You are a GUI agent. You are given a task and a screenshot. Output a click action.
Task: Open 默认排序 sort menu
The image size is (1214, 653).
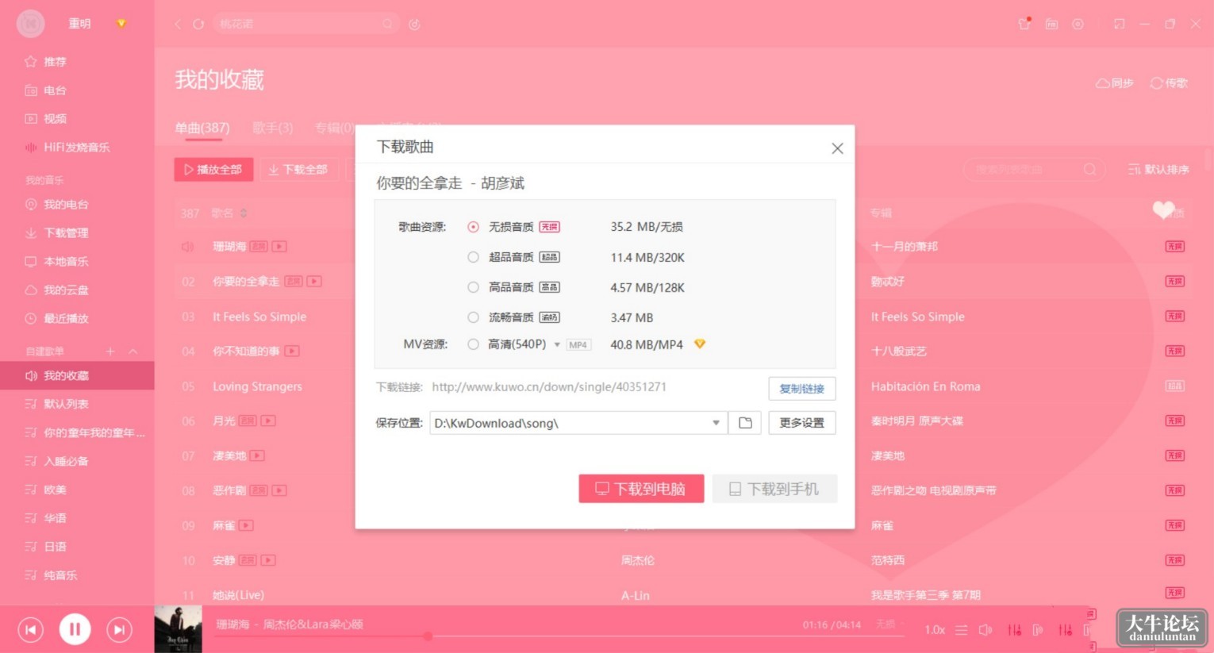pyautogui.click(x=1158, y=169)
